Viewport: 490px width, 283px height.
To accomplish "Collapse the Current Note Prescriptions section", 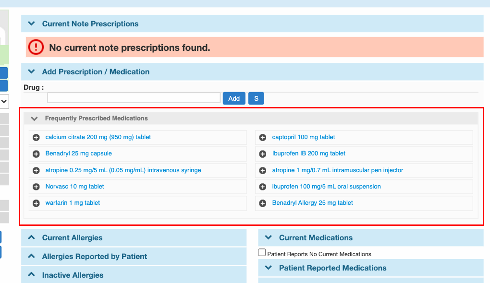I will 32,24.
